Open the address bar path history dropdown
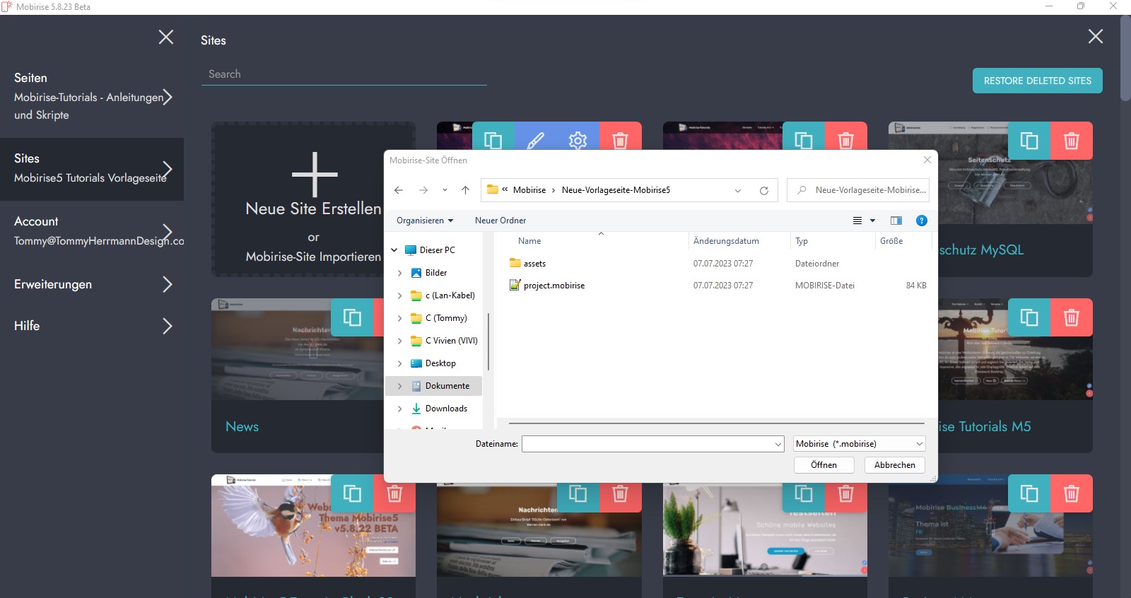Screen dimensions: 1131x598 (738, 190)
